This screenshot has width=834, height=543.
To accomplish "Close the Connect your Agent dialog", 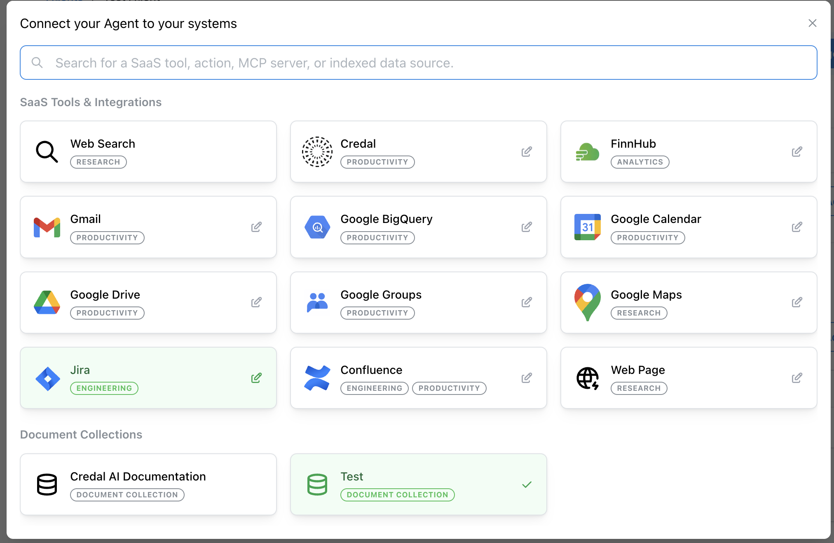I will (x=812, y=23).
